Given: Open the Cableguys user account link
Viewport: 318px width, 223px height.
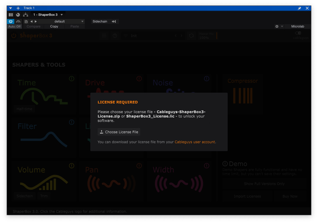Looking at the screenshot, I should tap(195, 142).
